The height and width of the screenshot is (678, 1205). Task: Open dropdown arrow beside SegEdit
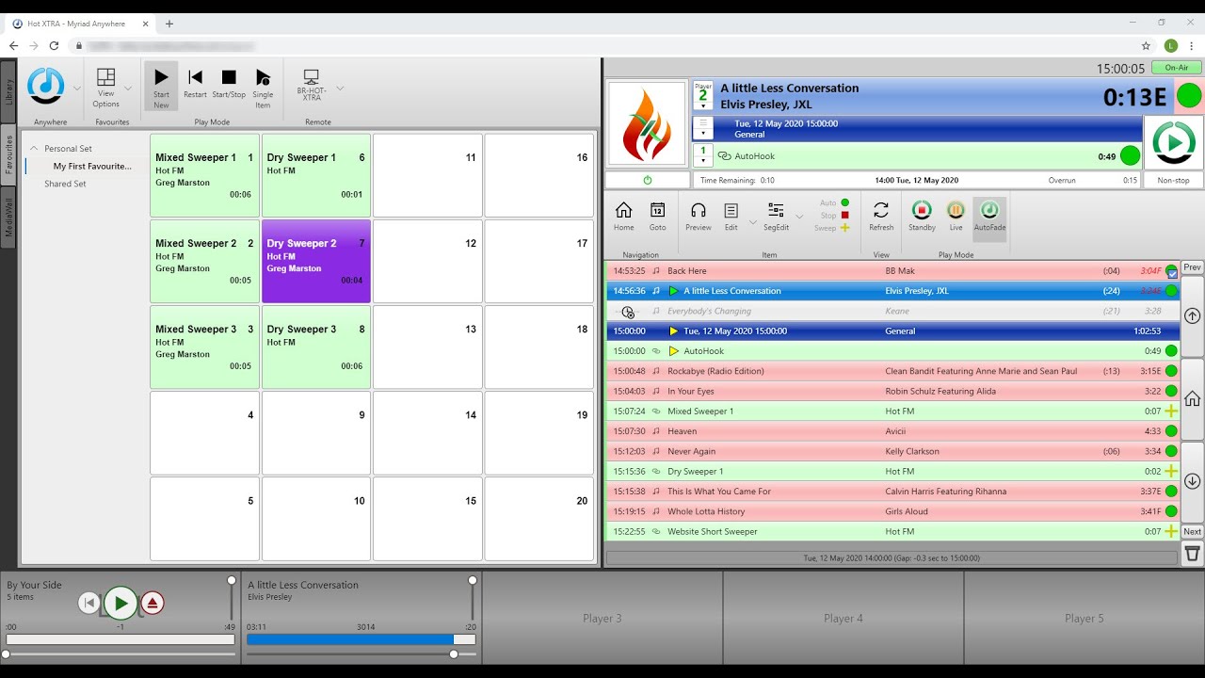[x=799, y=217]
